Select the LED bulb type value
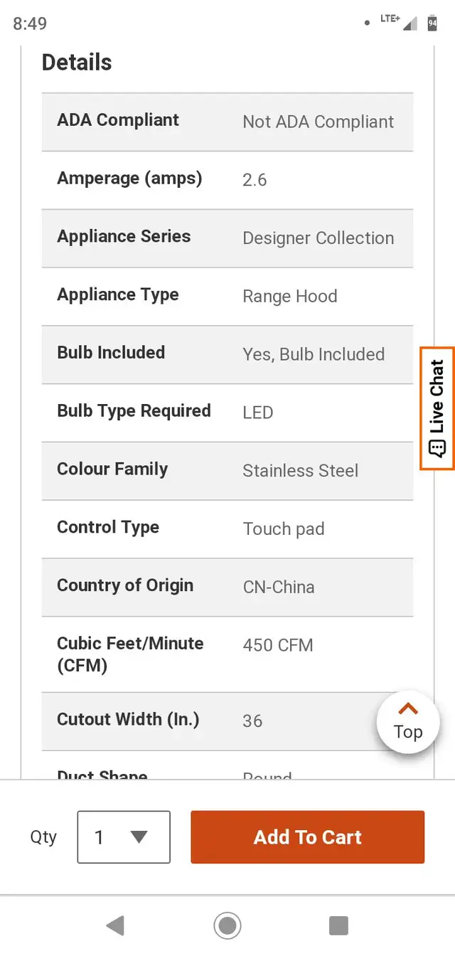The image size is (455, 956). pos(258,413)
